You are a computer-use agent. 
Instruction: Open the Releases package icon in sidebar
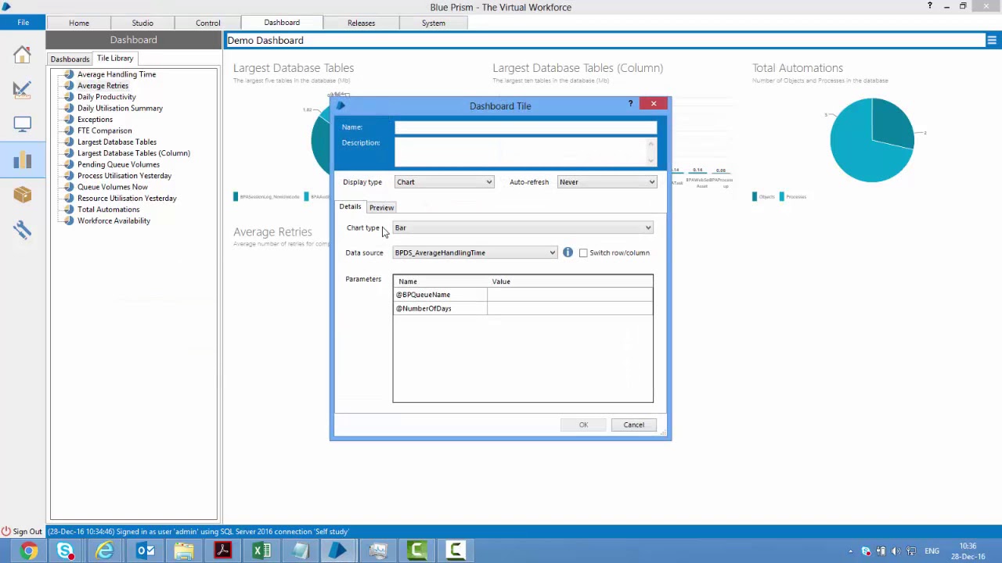click(22, 195)
